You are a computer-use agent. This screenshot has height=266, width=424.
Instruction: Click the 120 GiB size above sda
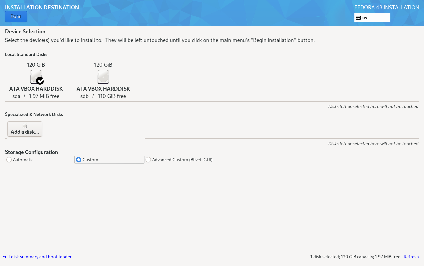pos(36,65)
